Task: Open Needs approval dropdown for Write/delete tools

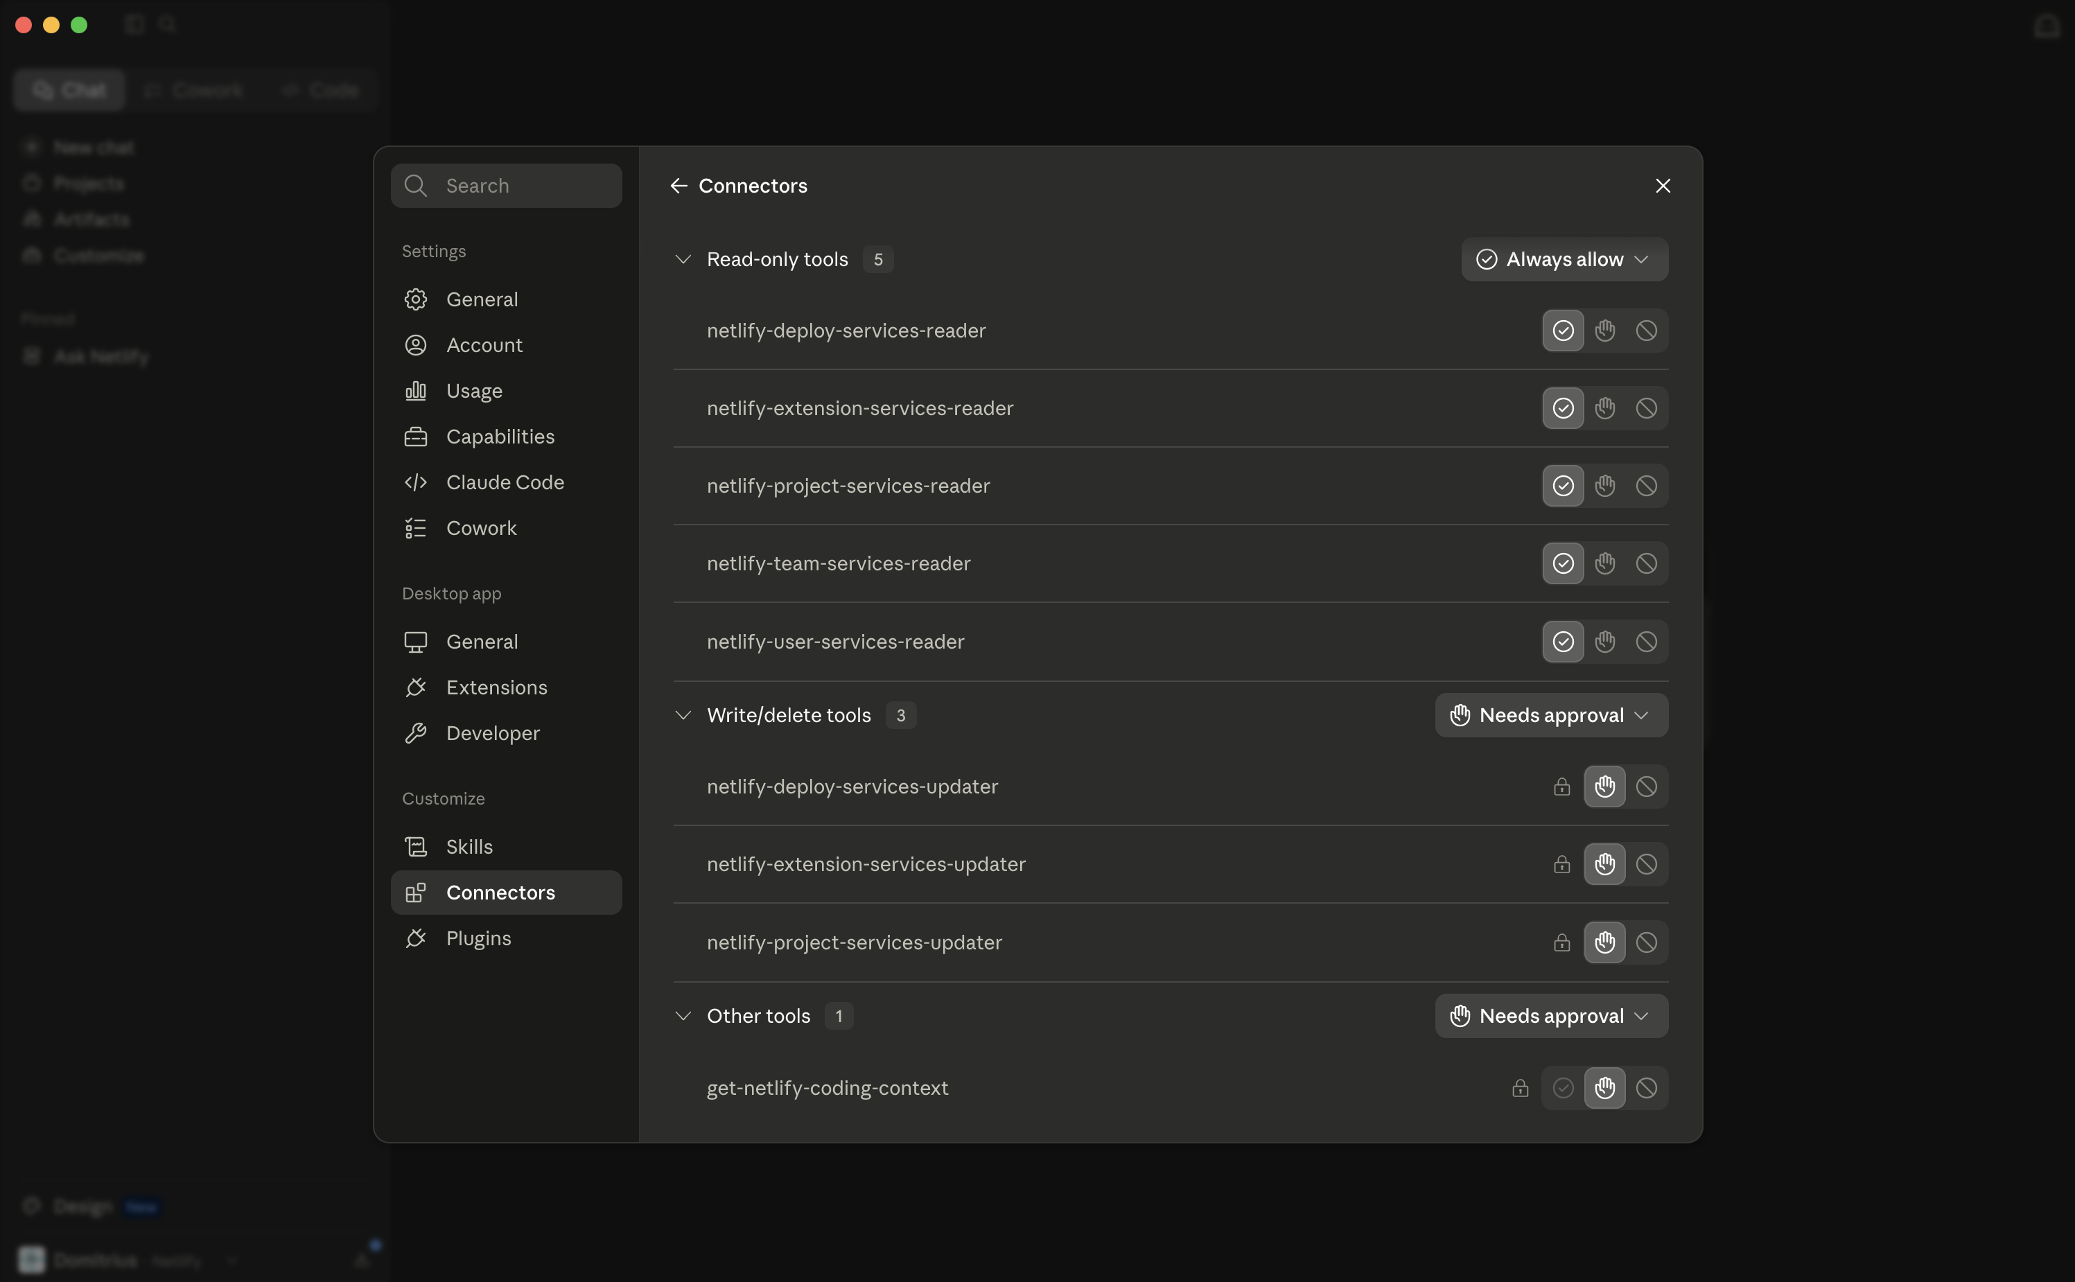Action: (x=1551, y=716)
